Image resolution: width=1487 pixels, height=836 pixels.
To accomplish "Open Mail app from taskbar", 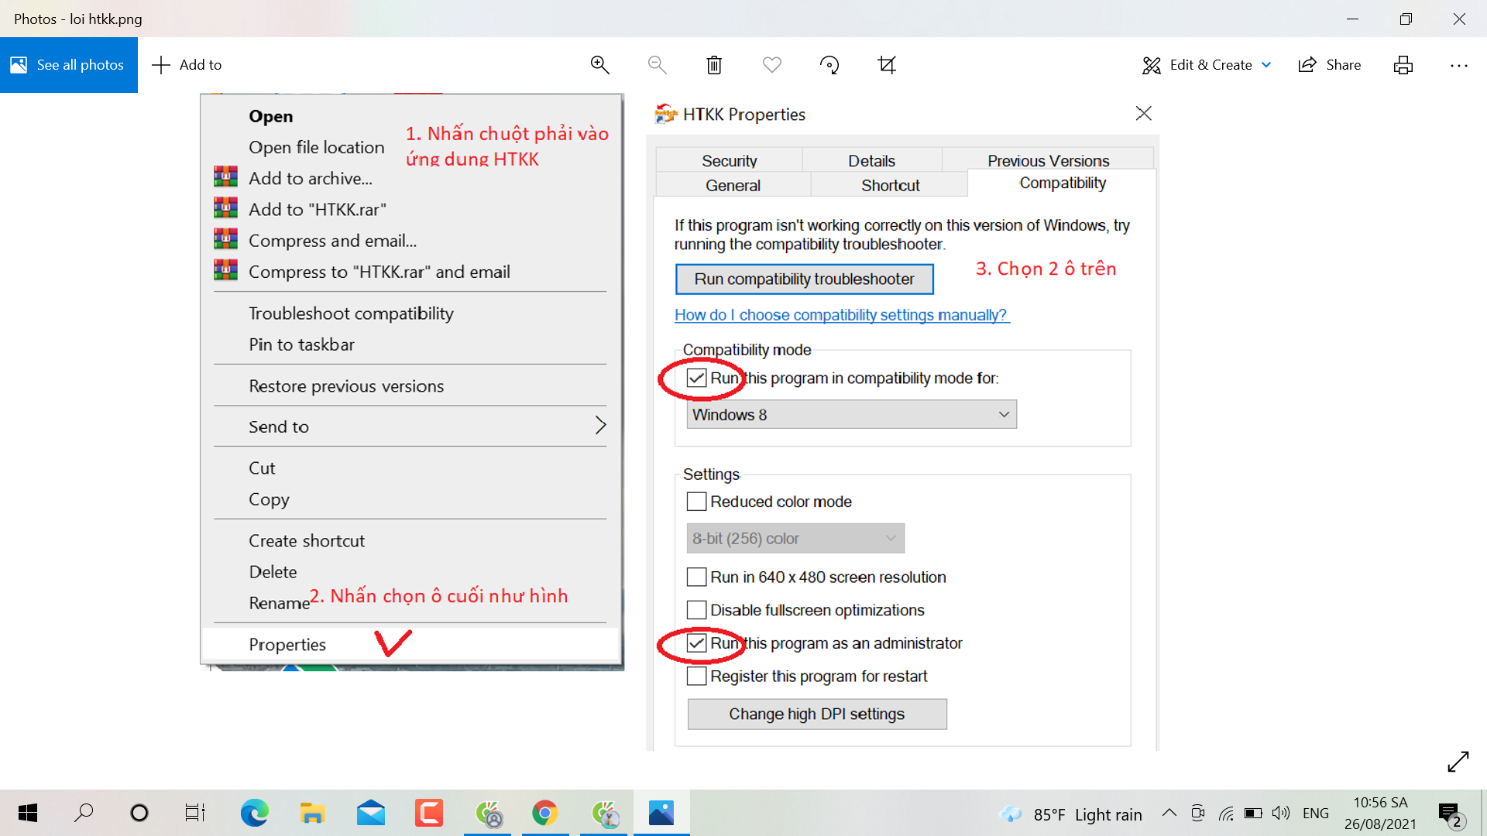I will tap(371, 813).
